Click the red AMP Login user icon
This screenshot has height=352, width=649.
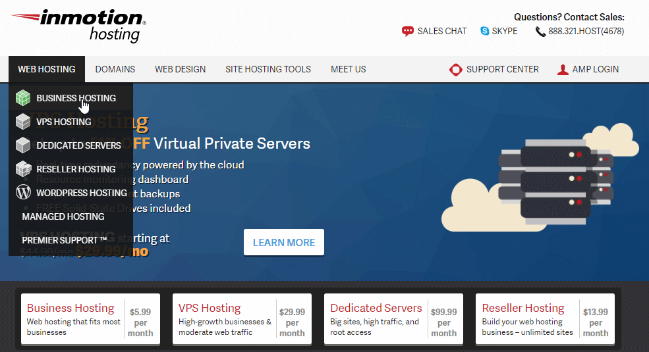pyautogui.click(x=563, y=69)
